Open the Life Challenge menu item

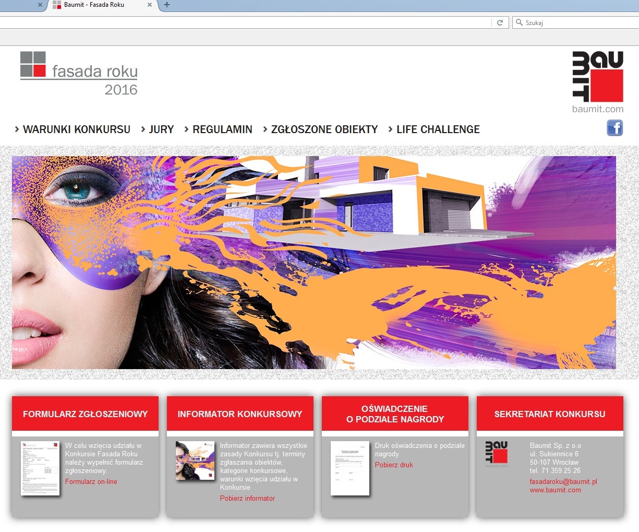pyautogui.click(x=438, y=129)
